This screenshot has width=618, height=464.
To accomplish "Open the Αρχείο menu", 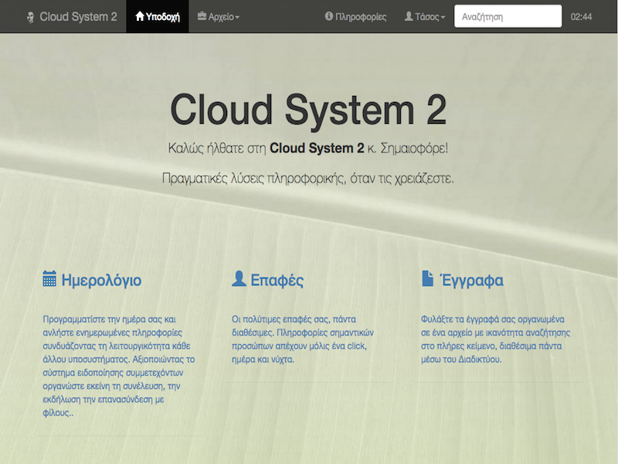I will click(219, 16).
